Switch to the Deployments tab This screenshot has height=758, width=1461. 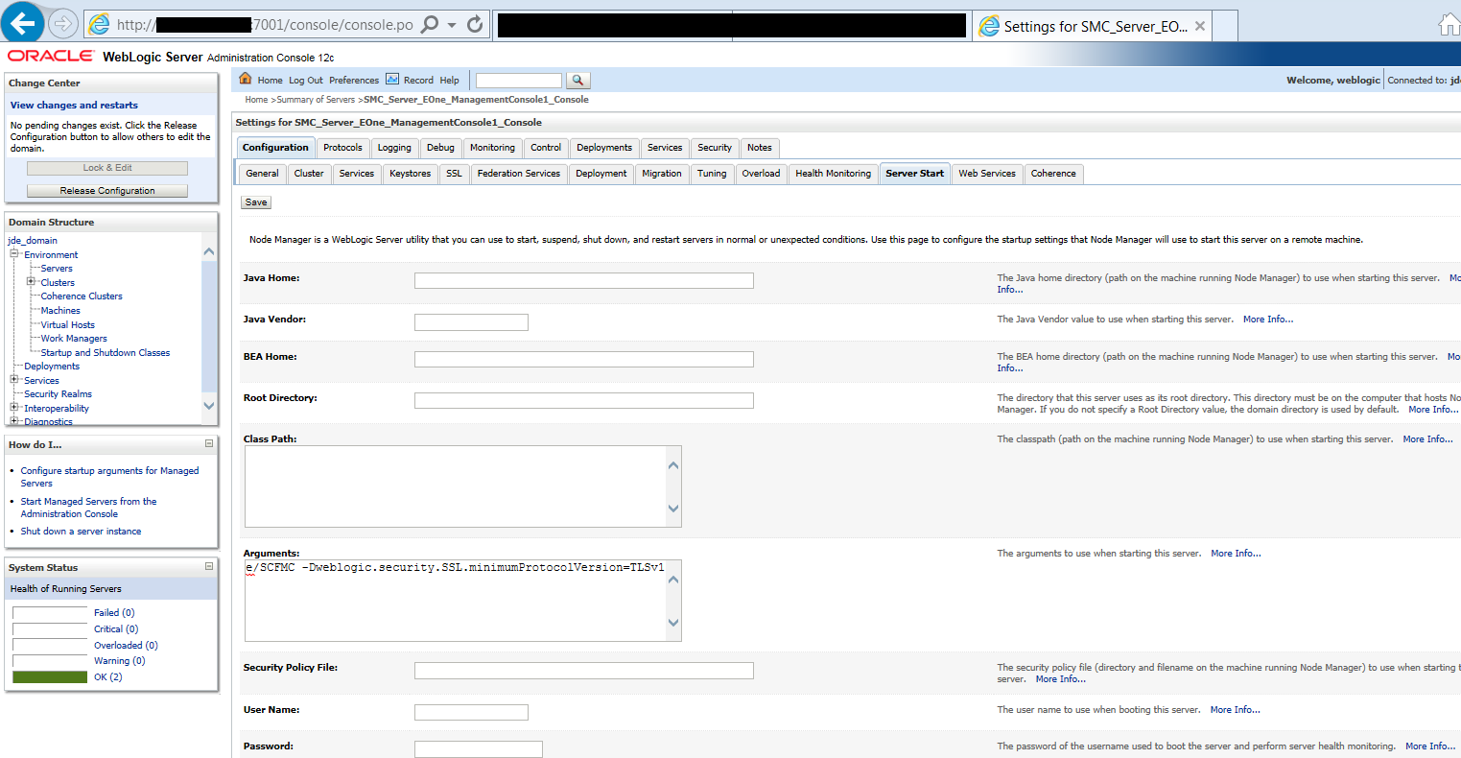(x=604, y=148)
